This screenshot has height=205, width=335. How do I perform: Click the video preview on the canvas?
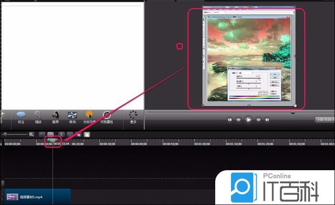249,56
